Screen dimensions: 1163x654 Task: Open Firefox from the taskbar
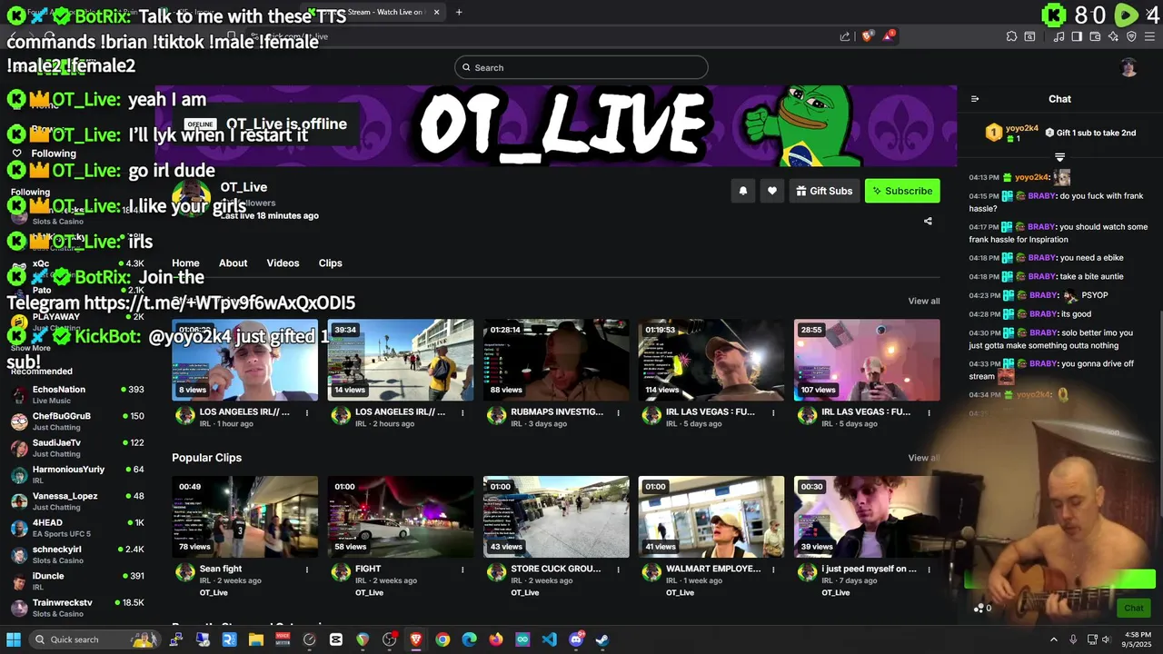(496, 639)
